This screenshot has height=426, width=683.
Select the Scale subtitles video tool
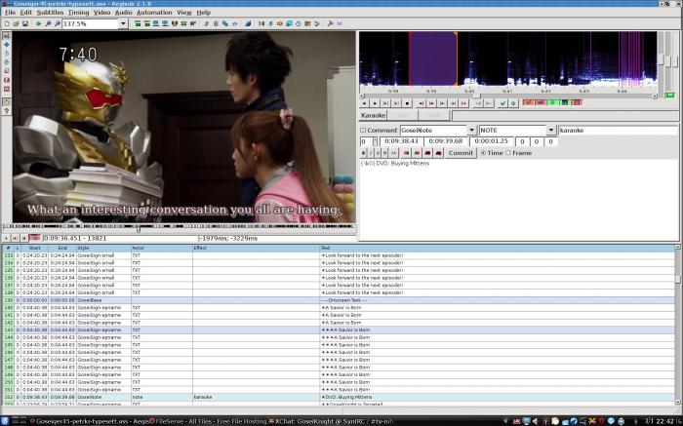tap(7, 71)
